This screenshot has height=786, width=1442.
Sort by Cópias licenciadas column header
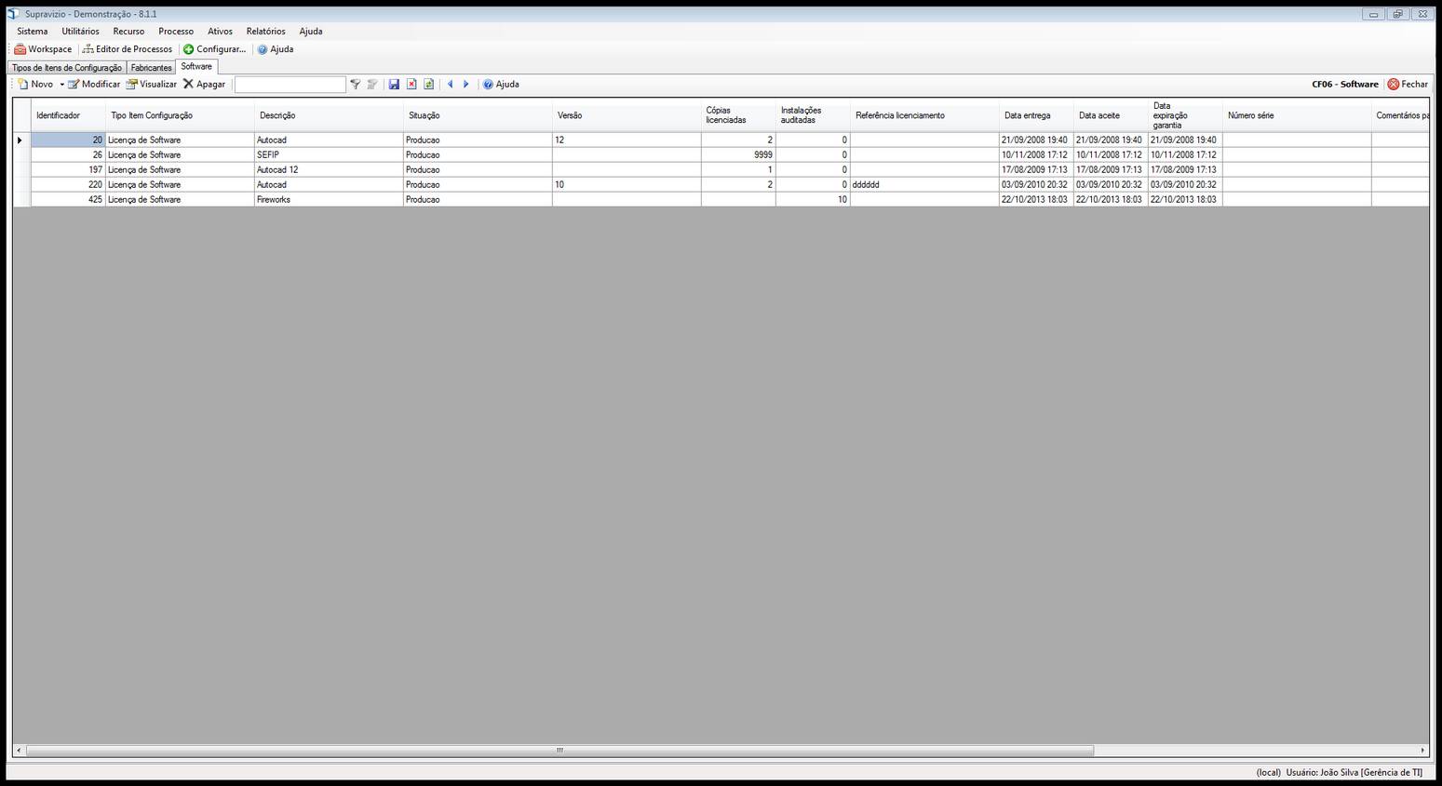click(738, 115)
